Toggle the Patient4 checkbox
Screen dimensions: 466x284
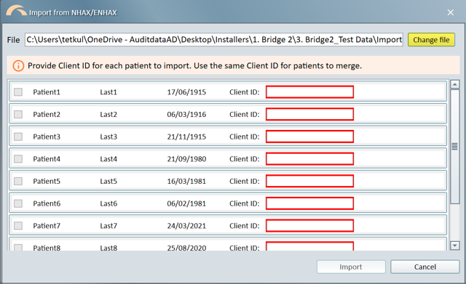click(x=18, y=159)
